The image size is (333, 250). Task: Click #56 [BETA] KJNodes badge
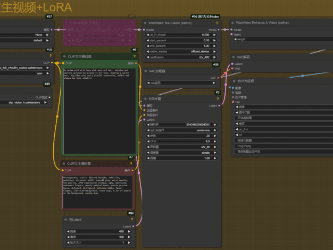pos(205,16)
